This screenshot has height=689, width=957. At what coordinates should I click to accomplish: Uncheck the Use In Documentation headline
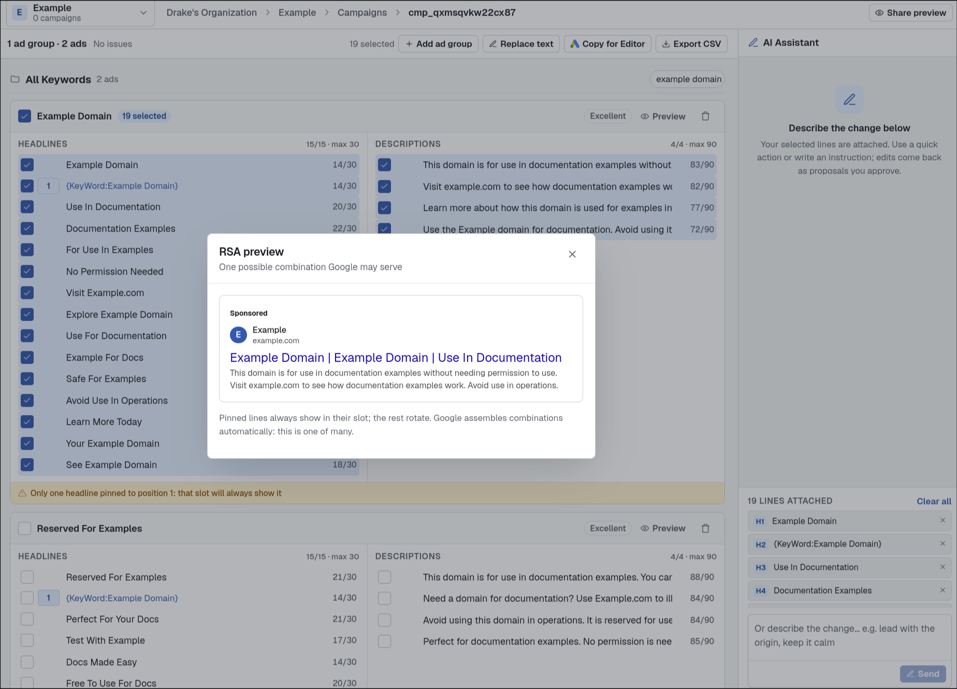(x=27, y=207)
